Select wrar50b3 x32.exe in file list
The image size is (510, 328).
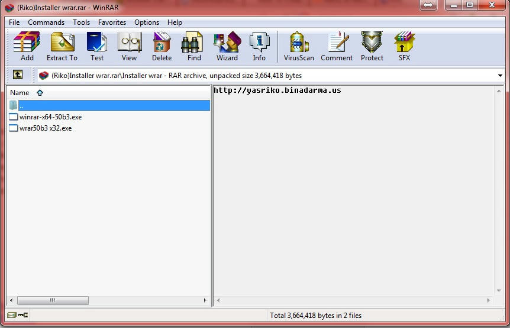(x=45, y=128)
